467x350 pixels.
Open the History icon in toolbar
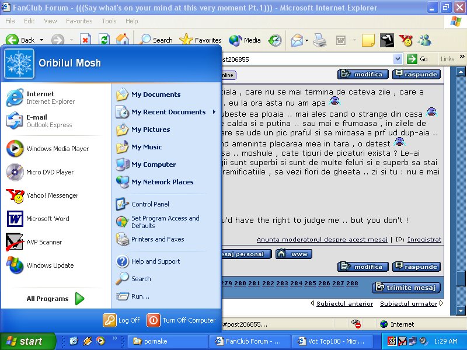274,40
